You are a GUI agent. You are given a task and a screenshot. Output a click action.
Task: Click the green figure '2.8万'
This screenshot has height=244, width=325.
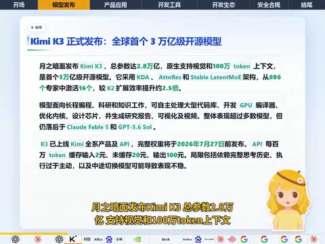[145, 66]
